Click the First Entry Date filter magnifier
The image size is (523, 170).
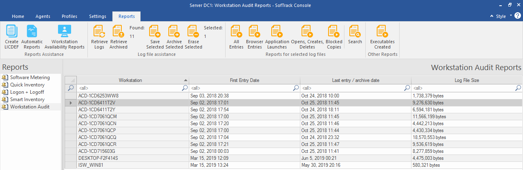click(x=296, y=88)
